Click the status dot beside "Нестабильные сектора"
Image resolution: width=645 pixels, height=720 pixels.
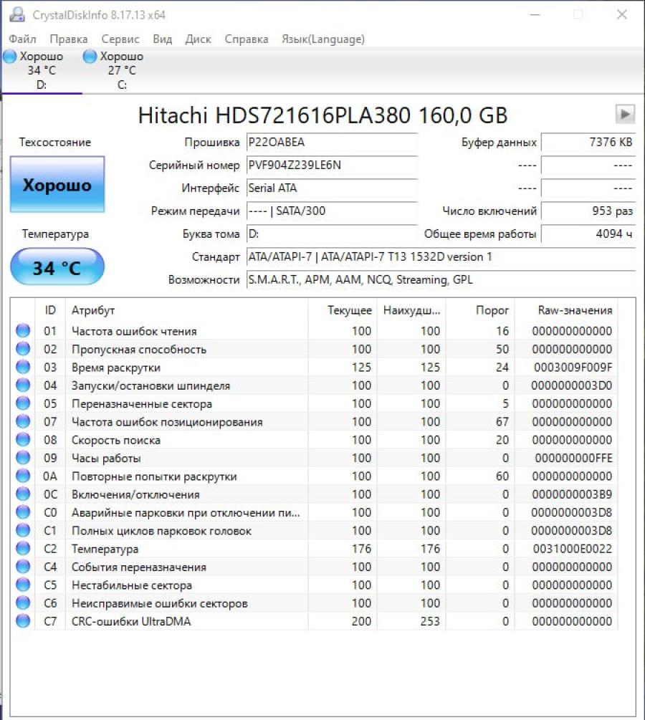click(22, 585)
